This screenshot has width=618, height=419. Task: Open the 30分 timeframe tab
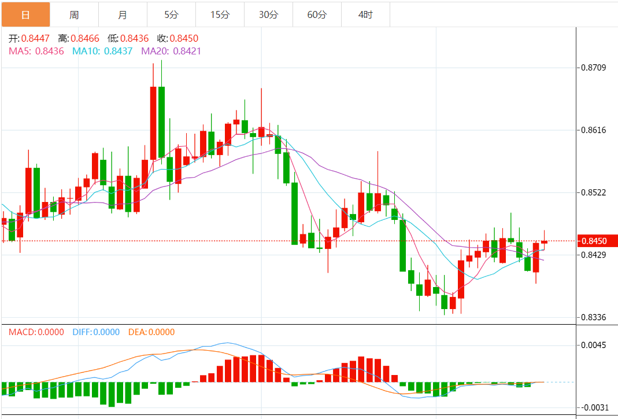pos(268,14)
